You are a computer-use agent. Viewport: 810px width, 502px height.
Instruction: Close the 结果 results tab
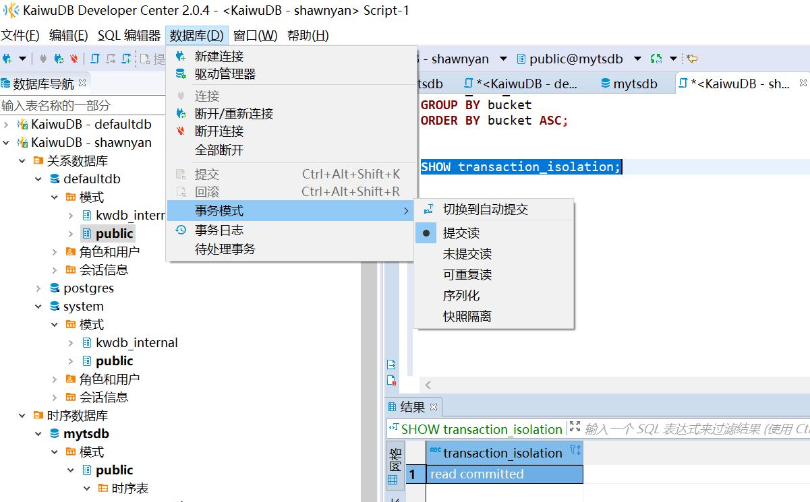point(434,406)
